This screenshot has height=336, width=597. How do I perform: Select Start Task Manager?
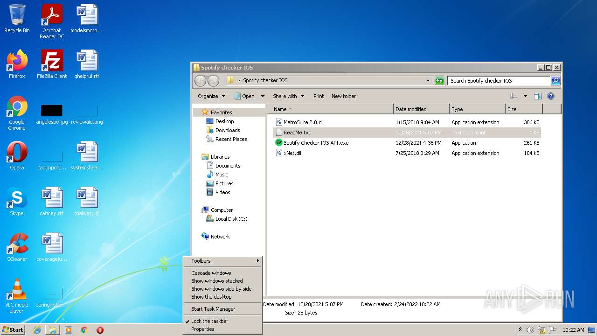[222, 309]
